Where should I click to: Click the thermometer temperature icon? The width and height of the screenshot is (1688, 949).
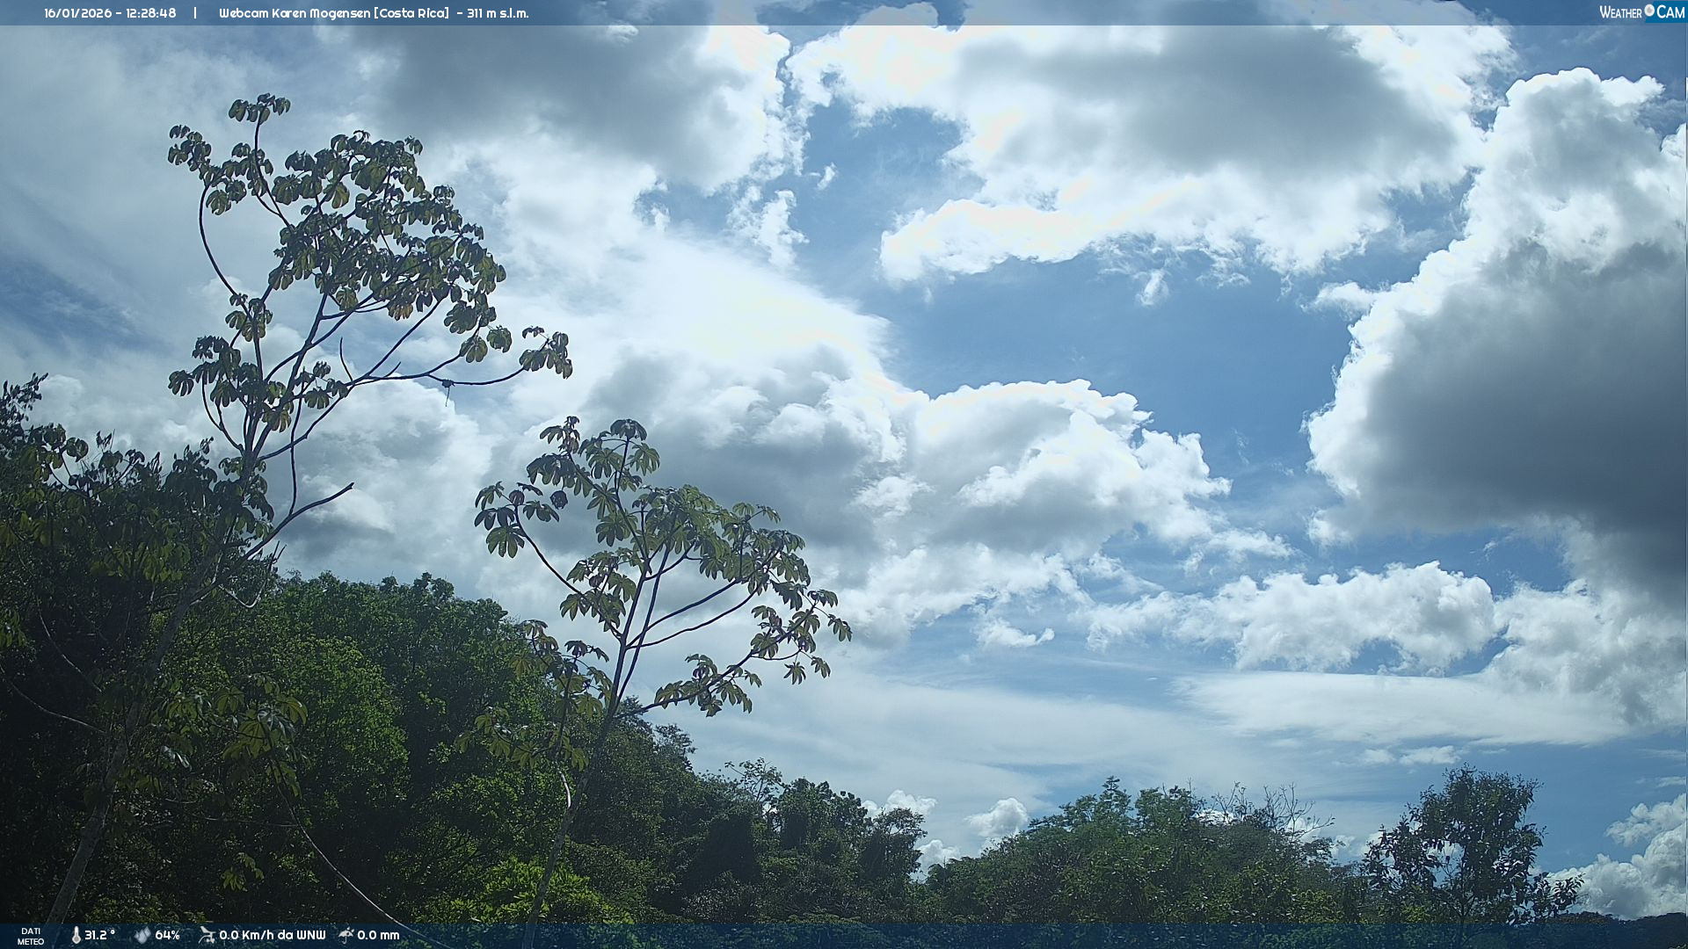tap(76, 935)
